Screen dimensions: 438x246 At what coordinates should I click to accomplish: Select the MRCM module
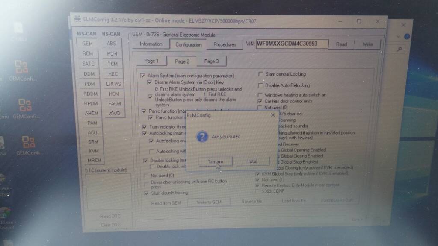point(95,161)
